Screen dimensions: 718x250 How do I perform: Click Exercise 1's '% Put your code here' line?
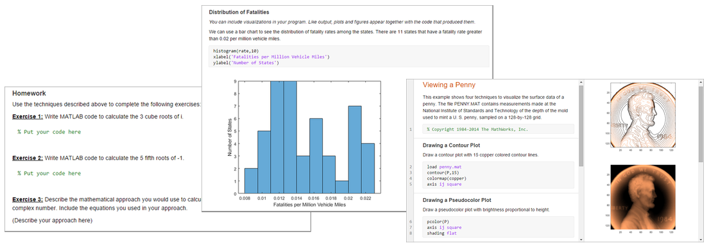pos(49,132)
